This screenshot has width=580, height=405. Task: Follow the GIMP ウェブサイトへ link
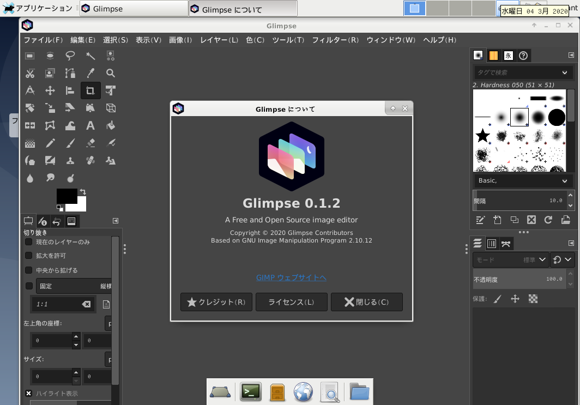(x=291, y=277)
